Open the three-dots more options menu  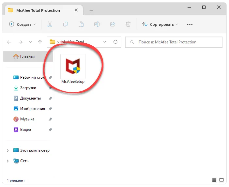(190, 24)
